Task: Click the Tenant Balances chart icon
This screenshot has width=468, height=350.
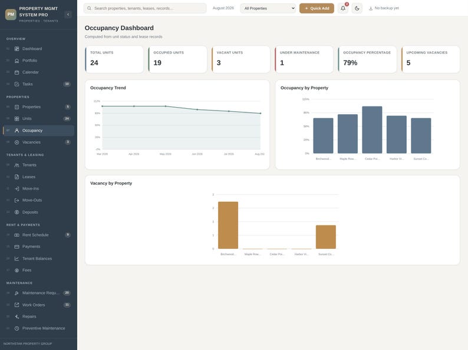Action: click(x=17, y=259)
